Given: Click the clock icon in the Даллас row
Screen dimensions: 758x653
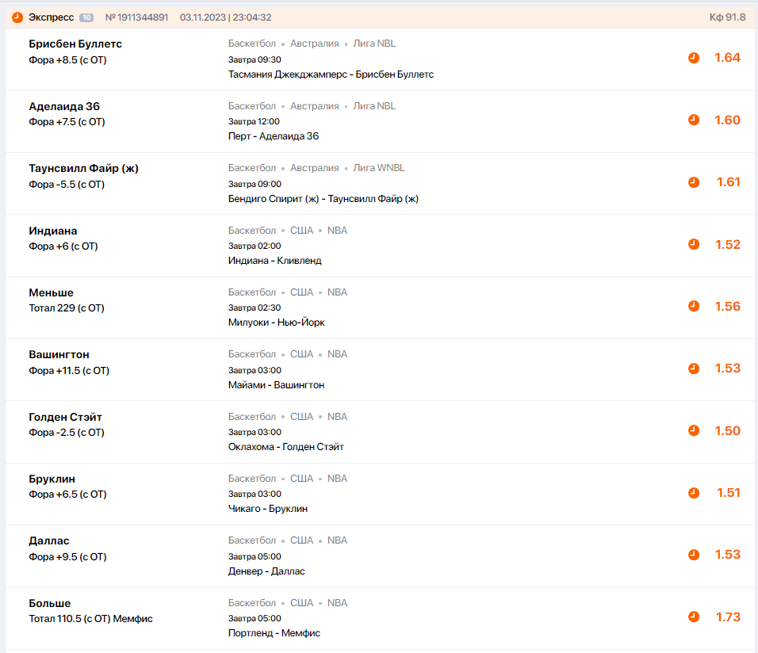Looking at the screenshot, I should point(694,555).
